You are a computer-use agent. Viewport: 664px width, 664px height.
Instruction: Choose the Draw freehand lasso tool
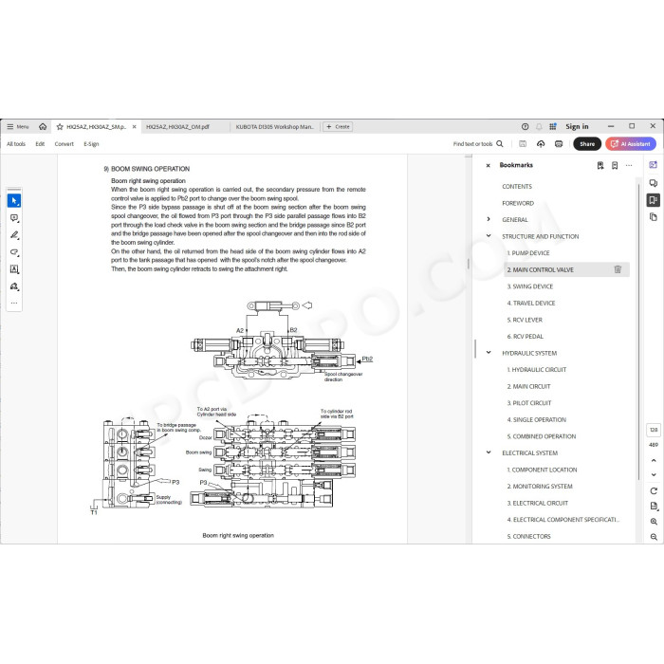pyautogui.click(x=14, y=252)
